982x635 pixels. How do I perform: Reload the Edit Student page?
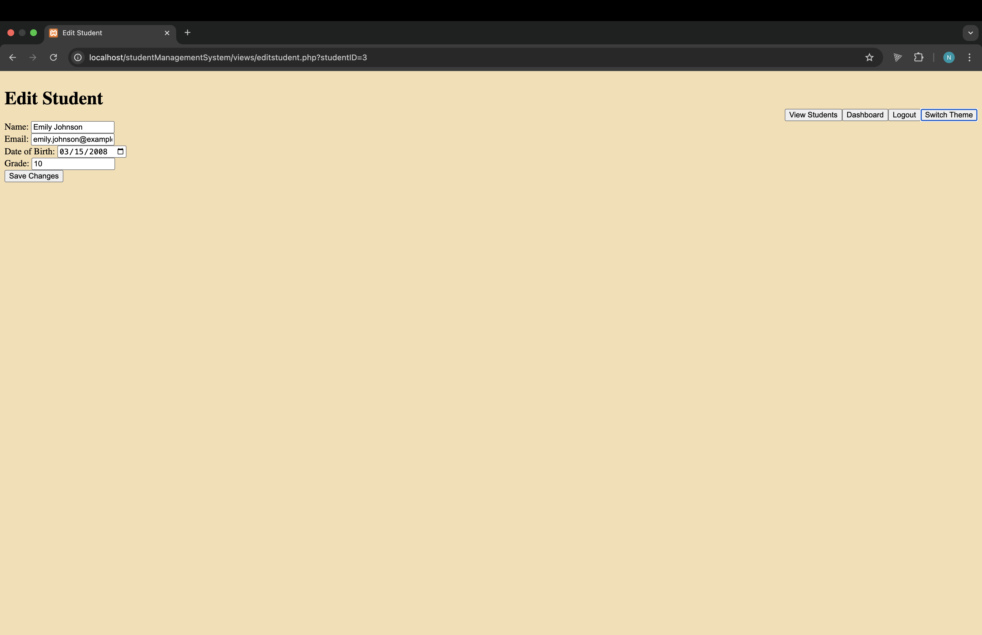54,57
